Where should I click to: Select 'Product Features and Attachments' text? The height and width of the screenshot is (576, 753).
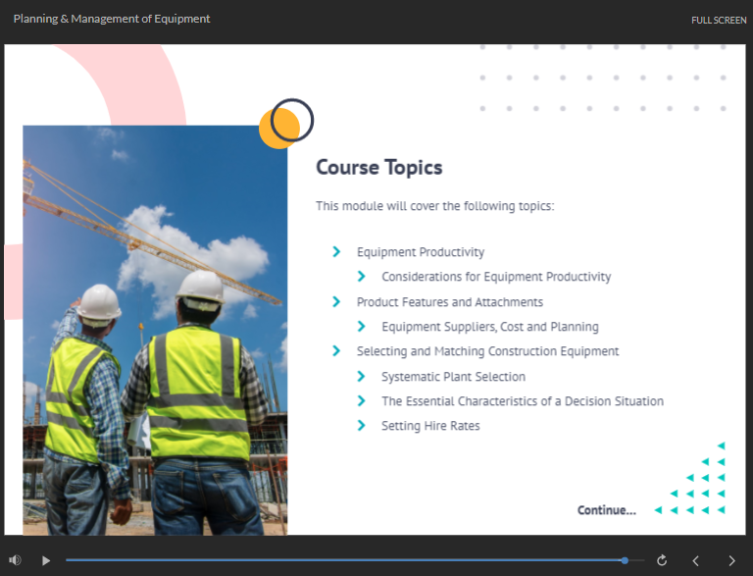click(449, 302)
